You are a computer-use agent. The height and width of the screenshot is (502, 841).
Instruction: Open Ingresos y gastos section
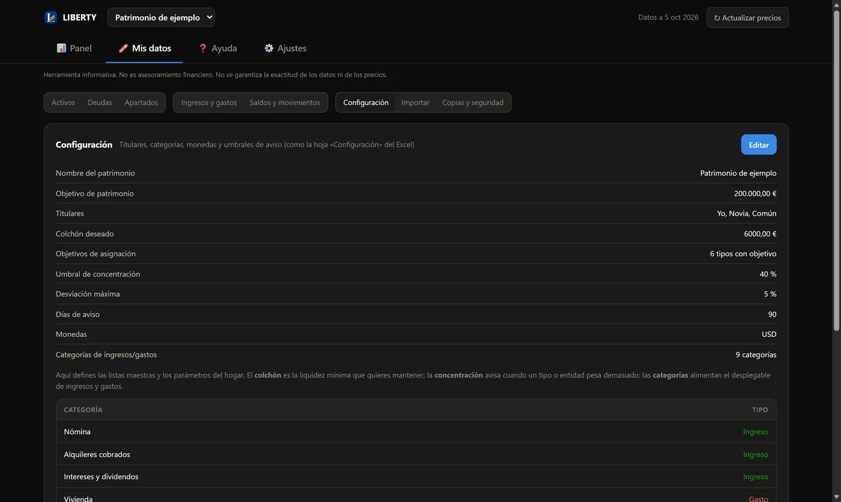[x=209, y=103]
